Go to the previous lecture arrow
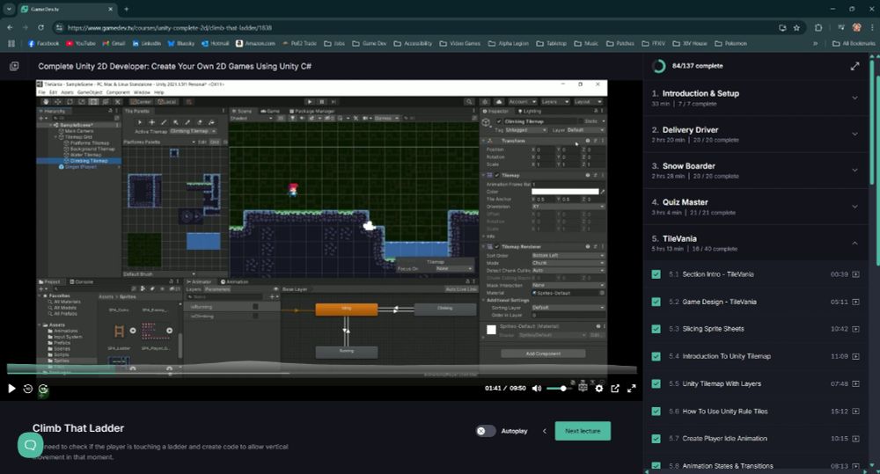Image resolution: width=880 pixels, height=474 pixels. tap(545, 431)
